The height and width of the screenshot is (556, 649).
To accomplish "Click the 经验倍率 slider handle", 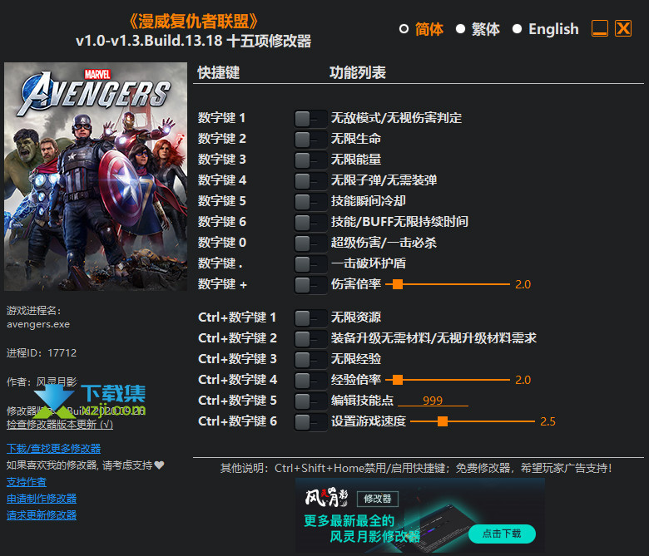I will pyautogui.click(x=398, y=380).
